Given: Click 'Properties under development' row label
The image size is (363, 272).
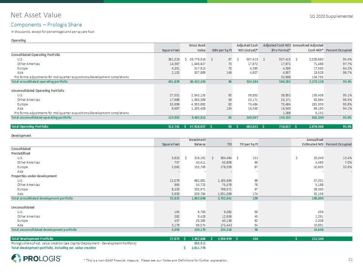Looking at the screenshot, I should [34, 176].
